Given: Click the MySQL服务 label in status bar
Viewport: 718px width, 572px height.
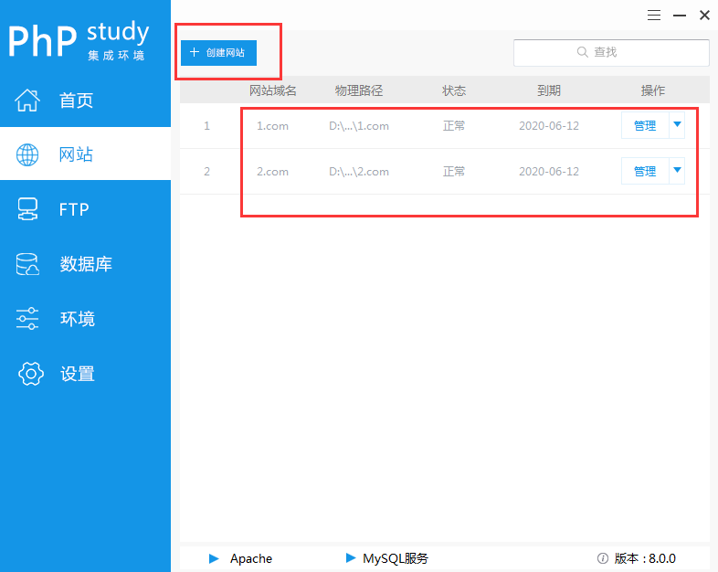Looking at the screenshot, I should [396, 558].
